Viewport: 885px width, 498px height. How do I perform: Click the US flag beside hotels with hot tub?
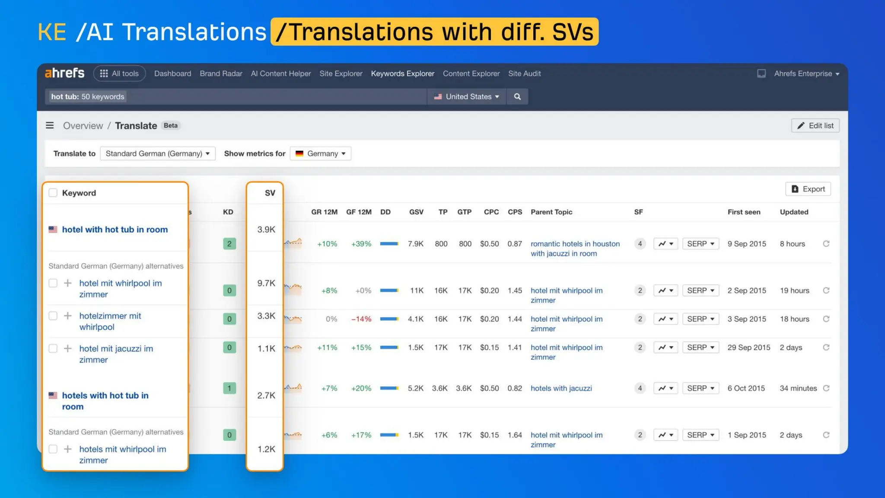pyautogui.click(x=53, y=396)
